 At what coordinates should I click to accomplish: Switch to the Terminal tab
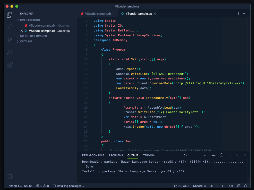coord(149,155)
